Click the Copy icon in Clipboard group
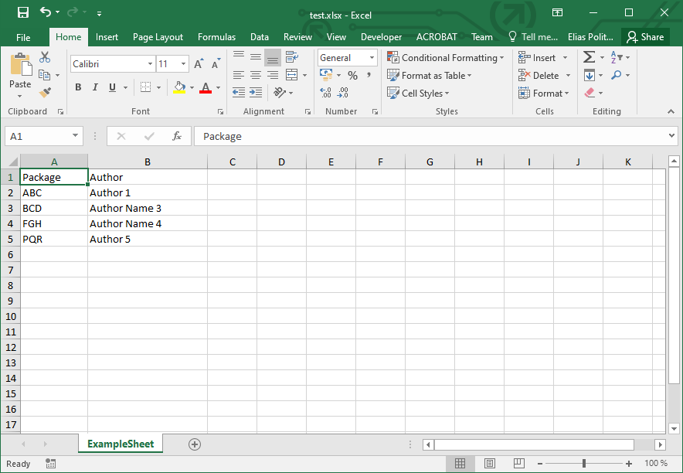 pyautogui.click(x=45, y=75)
